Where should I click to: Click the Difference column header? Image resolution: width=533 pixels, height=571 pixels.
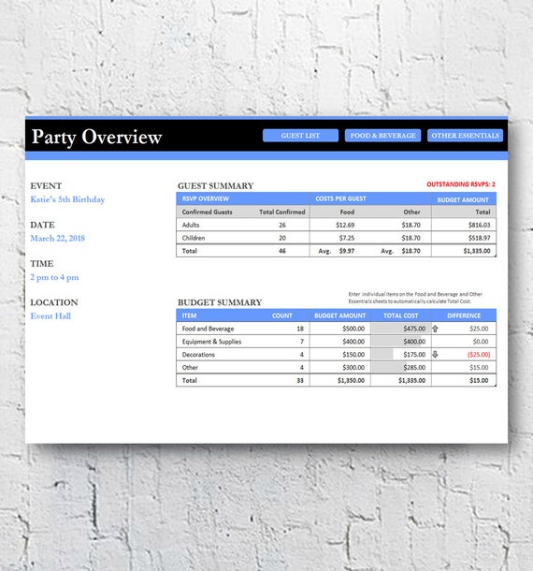tap(464, 315)
